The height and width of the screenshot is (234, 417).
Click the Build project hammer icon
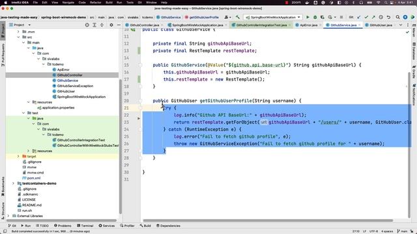point(237,18)
